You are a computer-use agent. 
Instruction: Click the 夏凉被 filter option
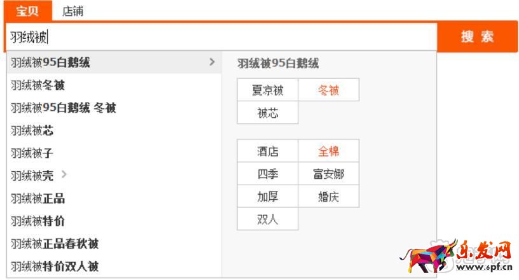[268, 90]
